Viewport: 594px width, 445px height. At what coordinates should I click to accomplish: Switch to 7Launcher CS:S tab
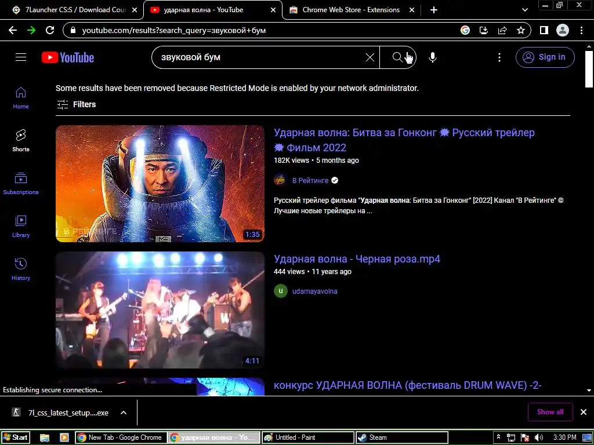(71, 10)
